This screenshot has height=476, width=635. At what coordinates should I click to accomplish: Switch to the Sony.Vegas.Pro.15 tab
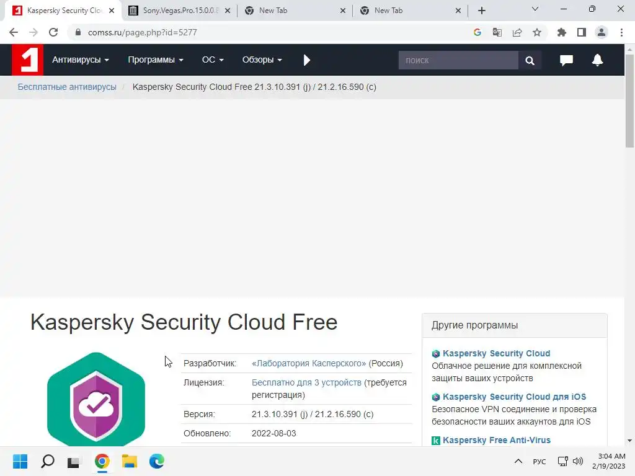click(179, 11)
